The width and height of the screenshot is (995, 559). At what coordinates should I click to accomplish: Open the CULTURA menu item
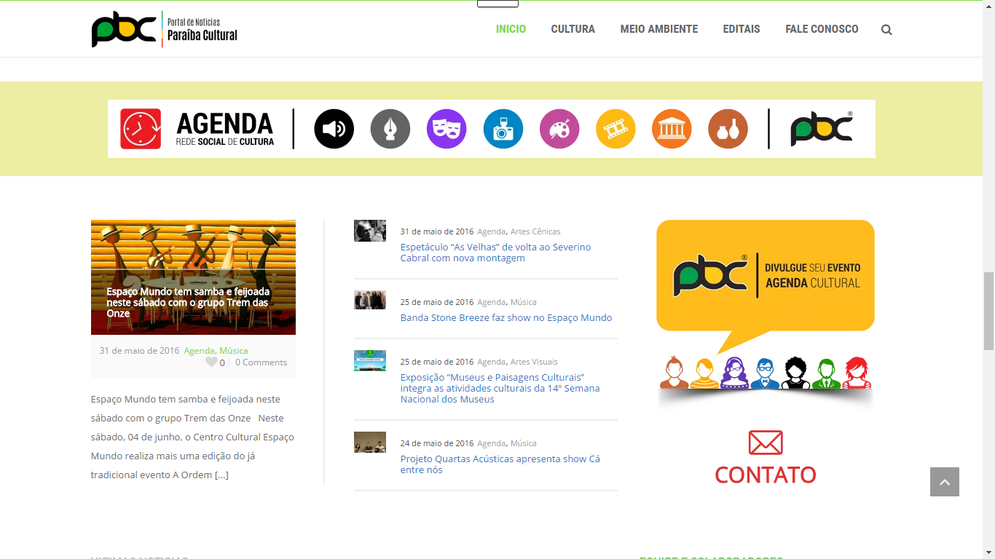coord(573,29)
